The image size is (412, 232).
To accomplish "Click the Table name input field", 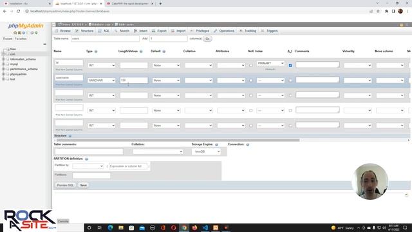I will pos(105,39).
